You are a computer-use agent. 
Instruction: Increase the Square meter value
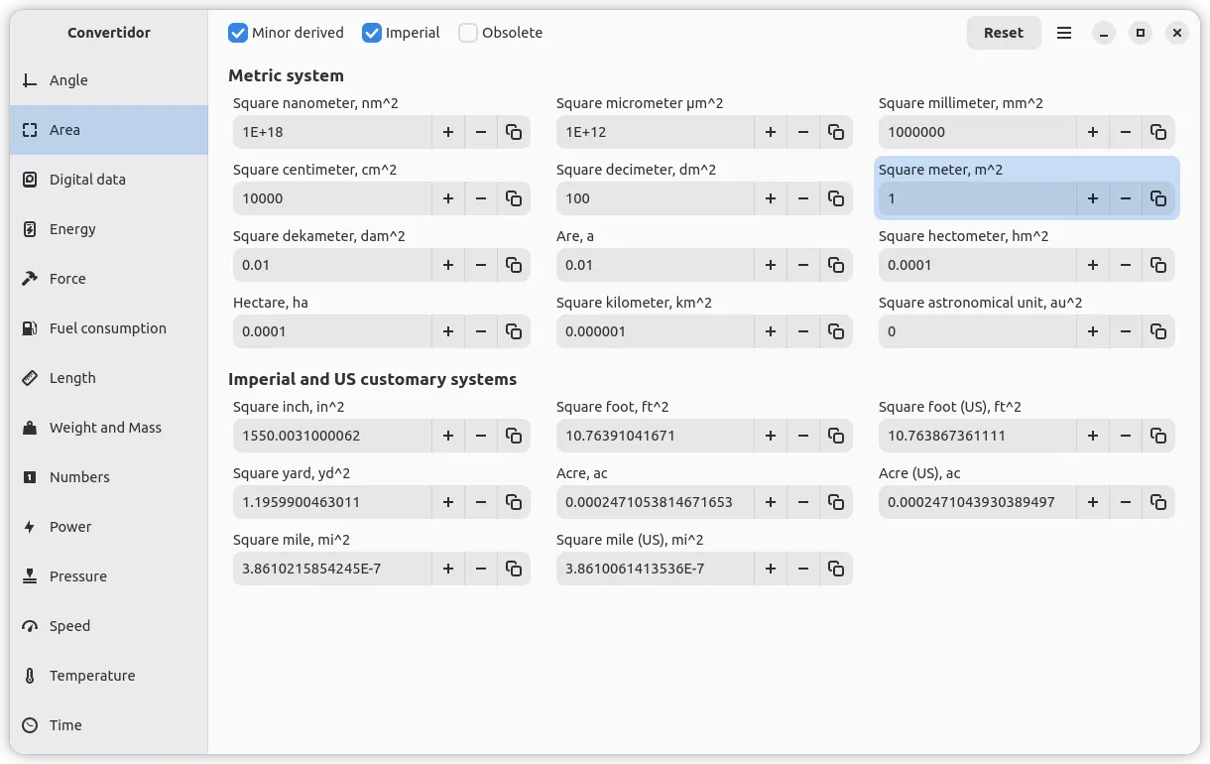pos(1093,198)
